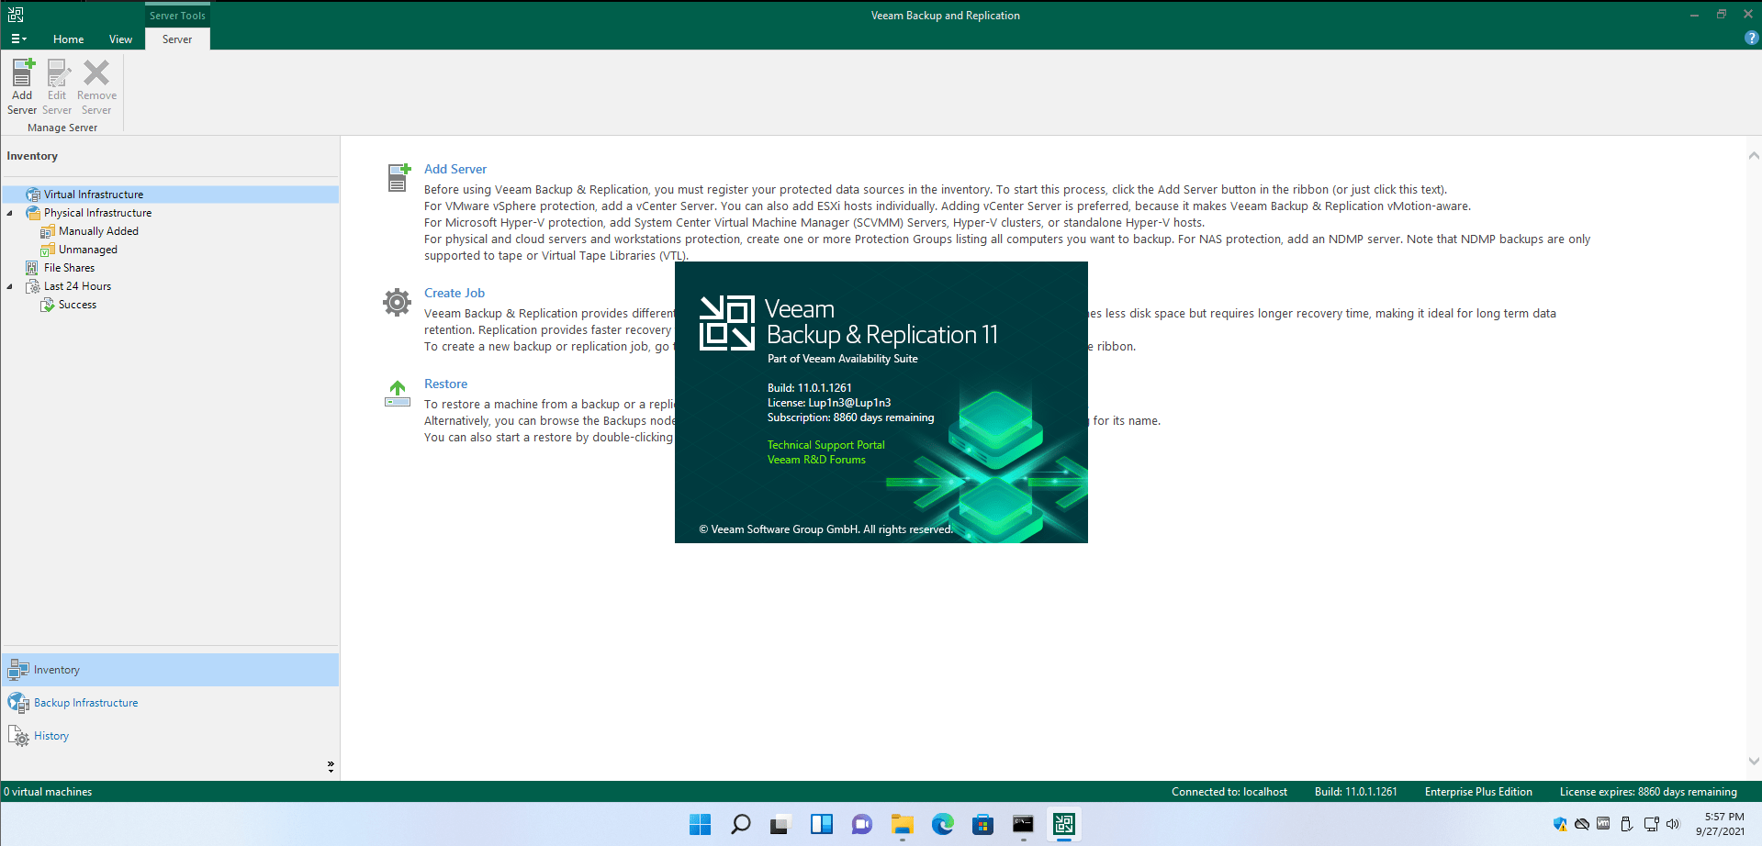Open the Backup Infrastructure view

(171, 703)
